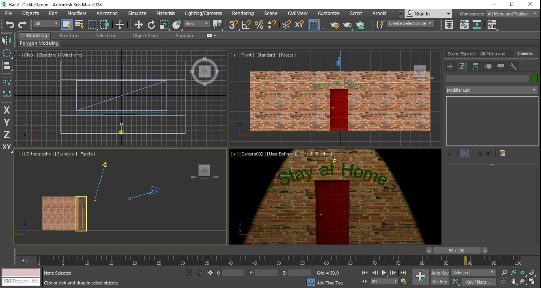
Task: Open the Curve Editor icon
Action: pos(464,25)
